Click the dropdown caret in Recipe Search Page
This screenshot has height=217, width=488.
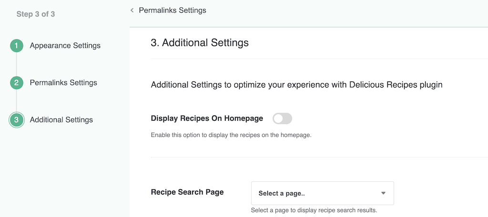[383, 193]
